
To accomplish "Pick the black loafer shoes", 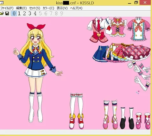I will click(127, 118).
